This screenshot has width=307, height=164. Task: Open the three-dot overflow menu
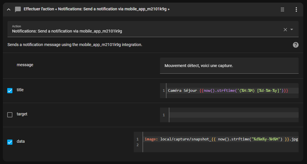(x=296, y=9)
